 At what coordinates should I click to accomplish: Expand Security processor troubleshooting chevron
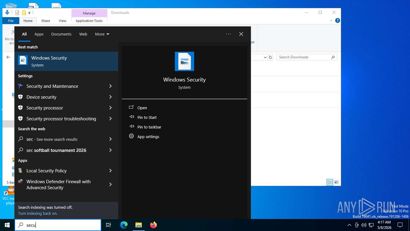(x=110, y=119)
